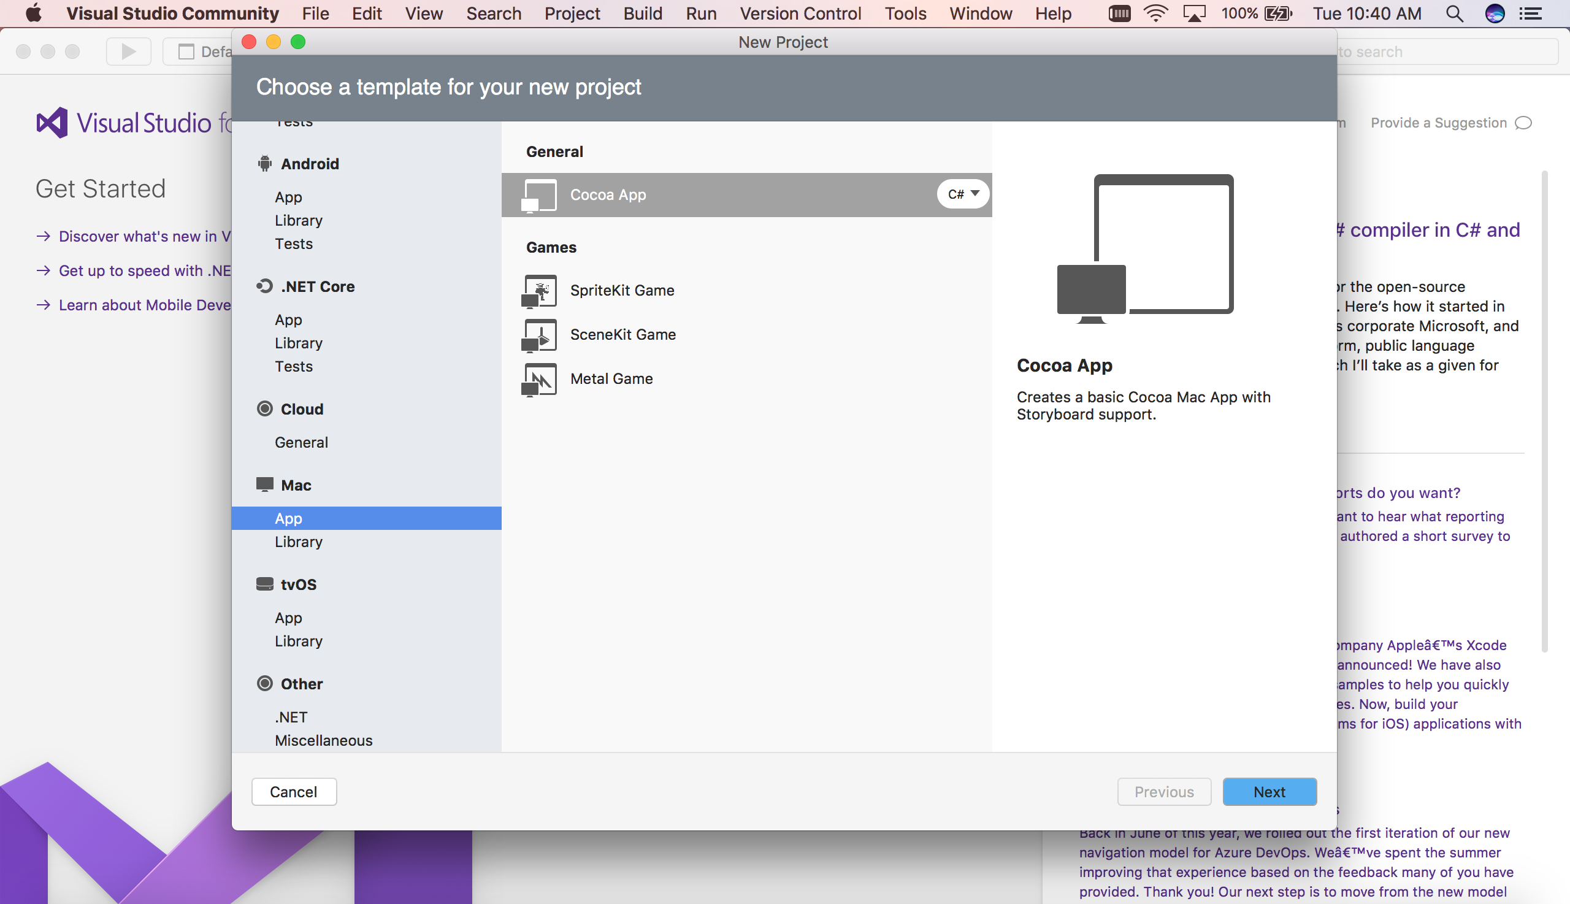Open the C# language dropdown
1570x904 pixels.
[x=963, y=194]
